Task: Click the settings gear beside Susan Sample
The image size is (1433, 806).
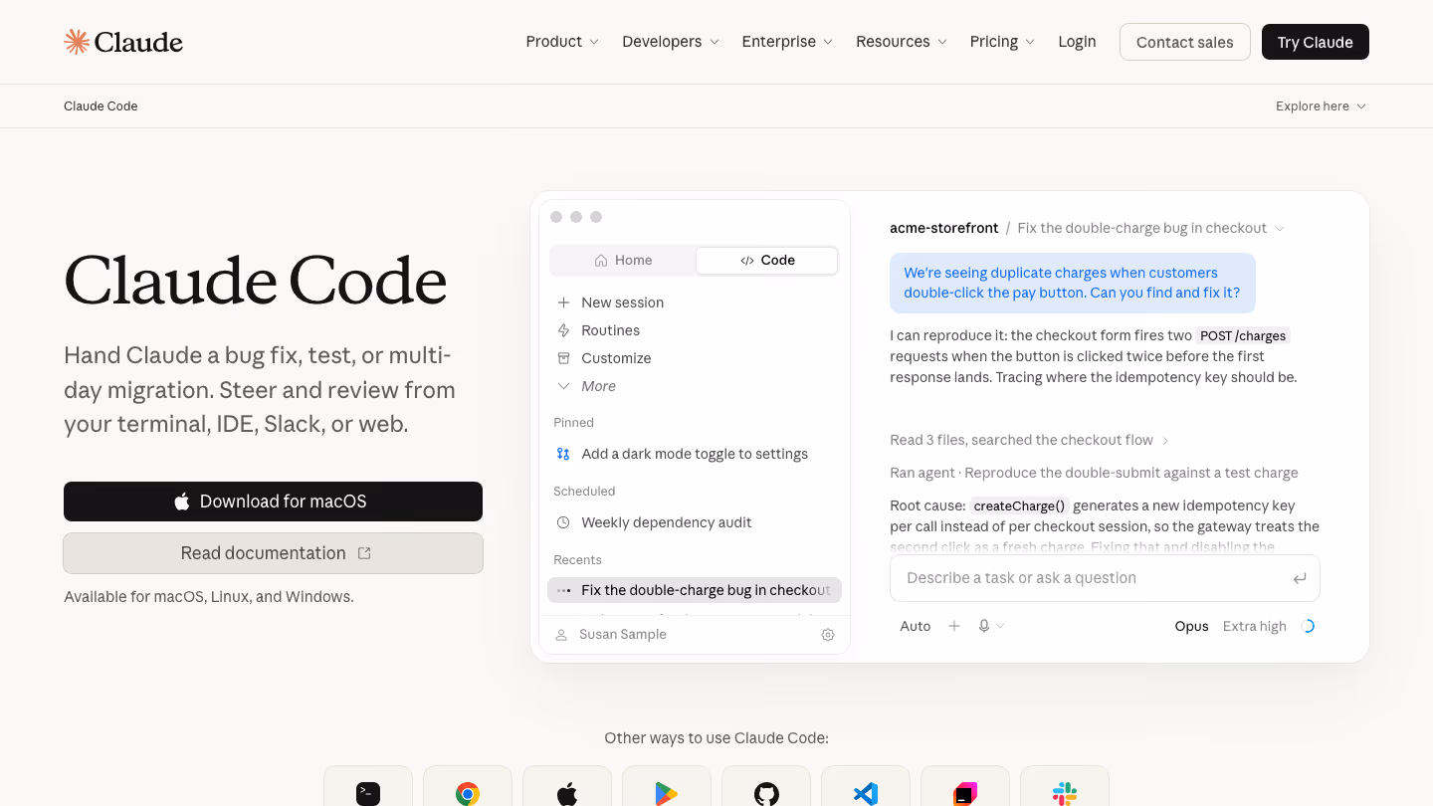Action: click(828, 635)
